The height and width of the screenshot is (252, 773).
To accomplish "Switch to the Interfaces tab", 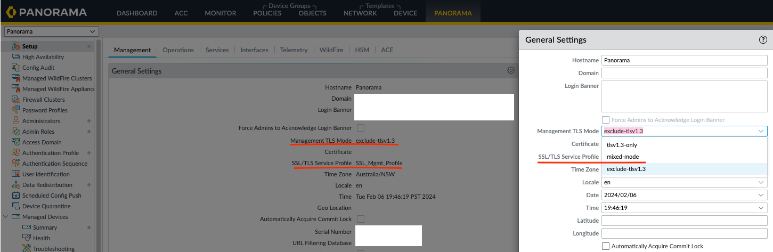I will click(254, 50).
